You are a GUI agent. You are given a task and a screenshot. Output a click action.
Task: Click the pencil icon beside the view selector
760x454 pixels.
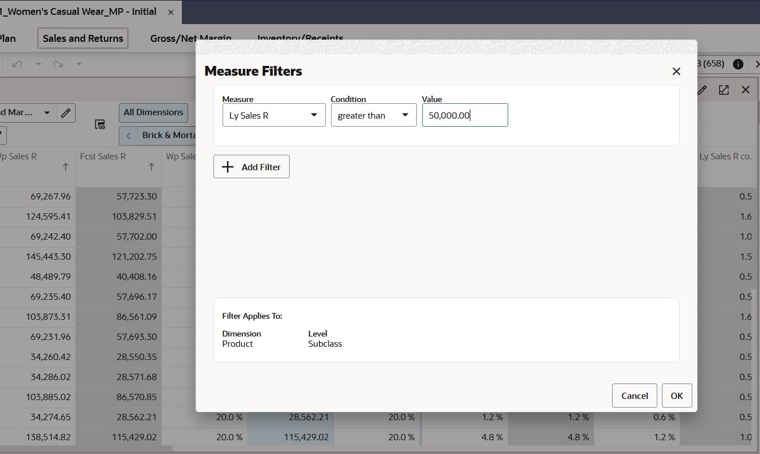tap(66, 112)
